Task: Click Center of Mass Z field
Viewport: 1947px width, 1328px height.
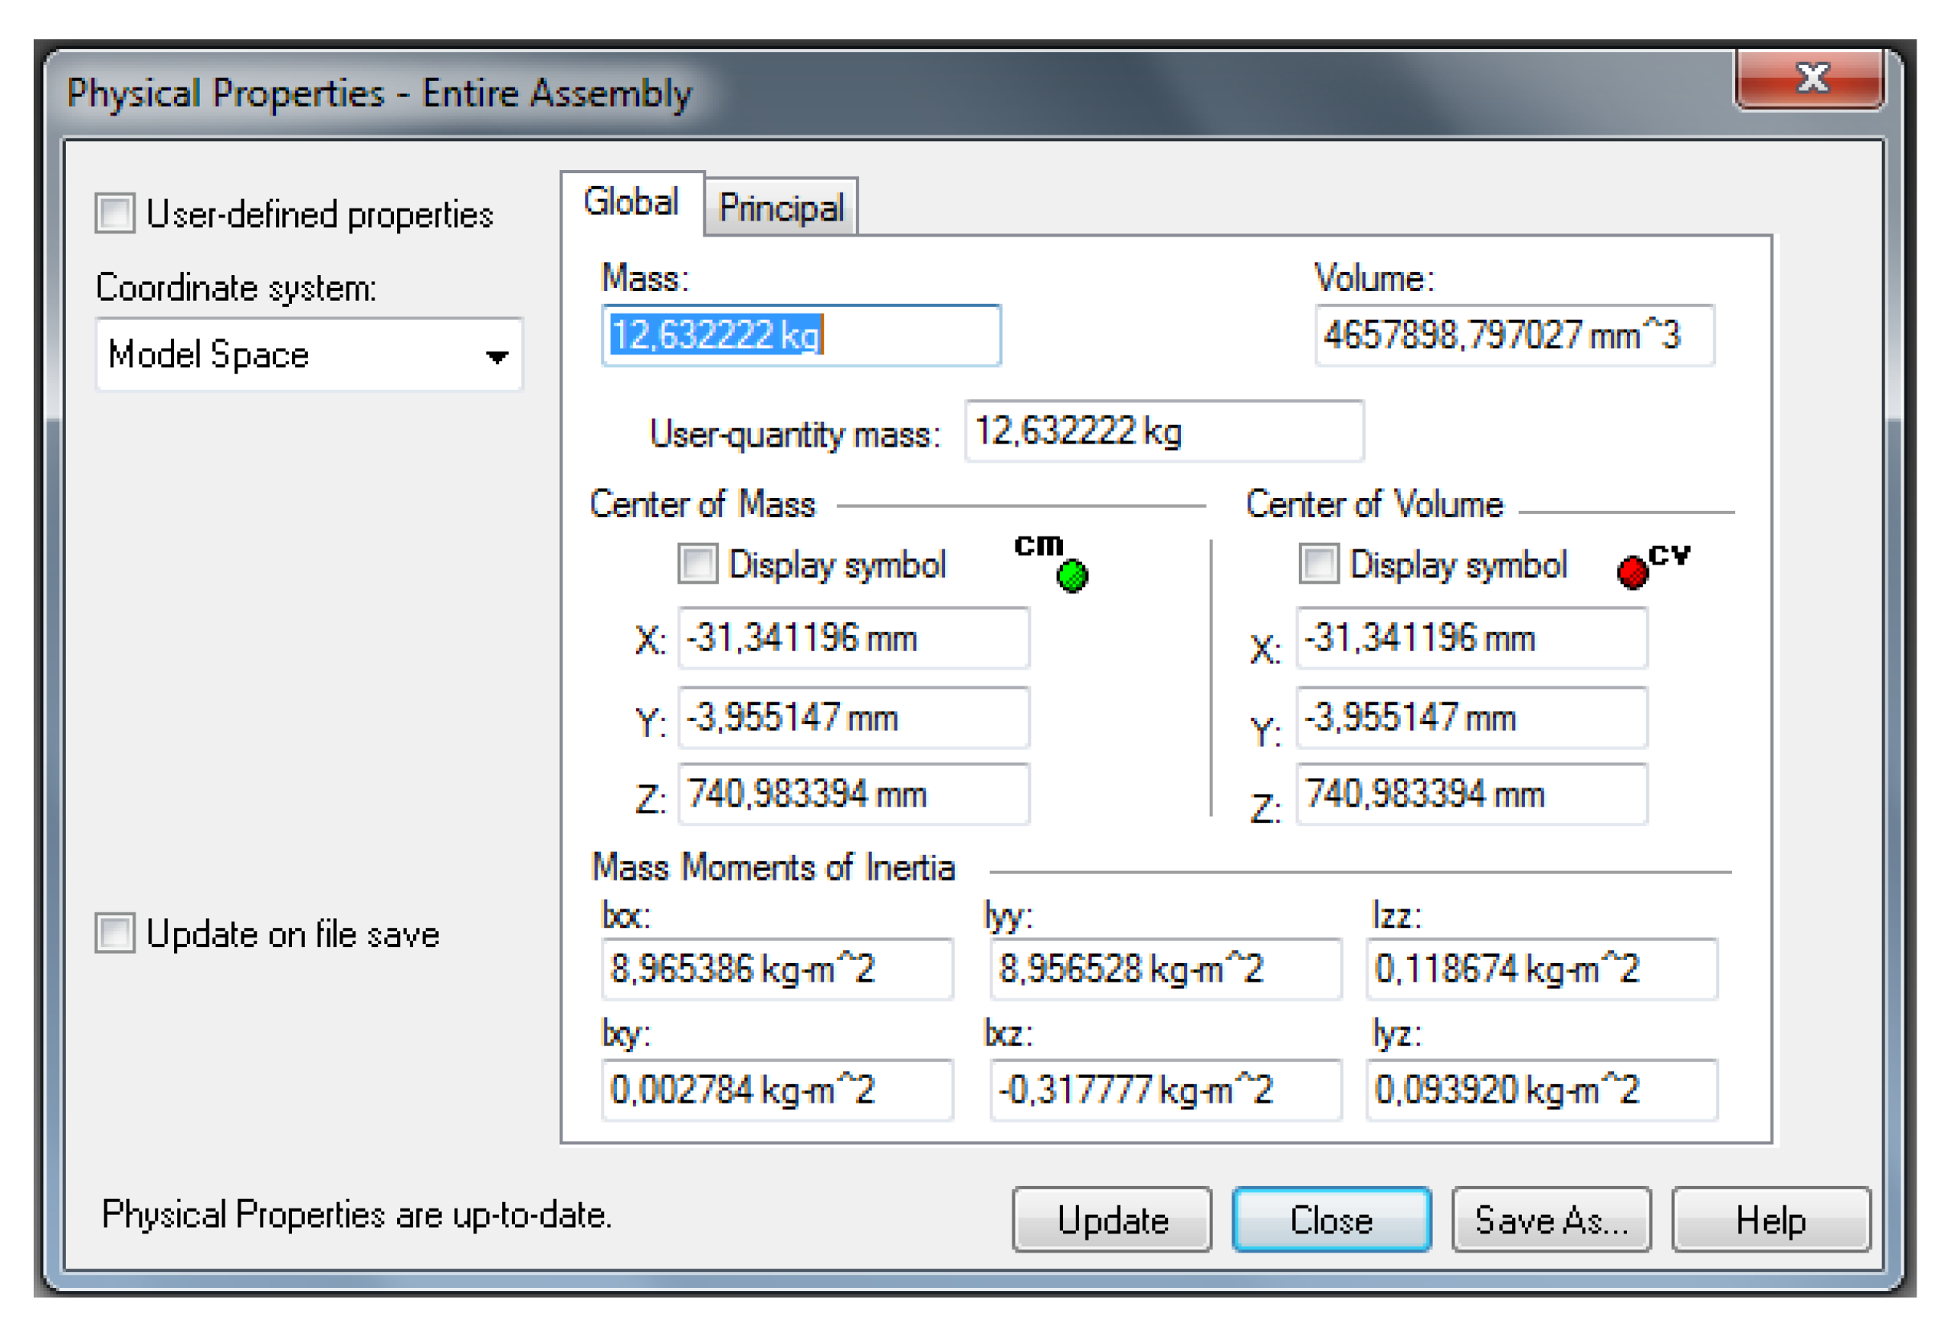Action: tap(854, 794)
